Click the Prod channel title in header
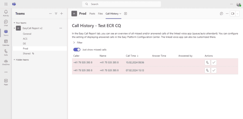 pyautogui.click(x=83, y=14)
